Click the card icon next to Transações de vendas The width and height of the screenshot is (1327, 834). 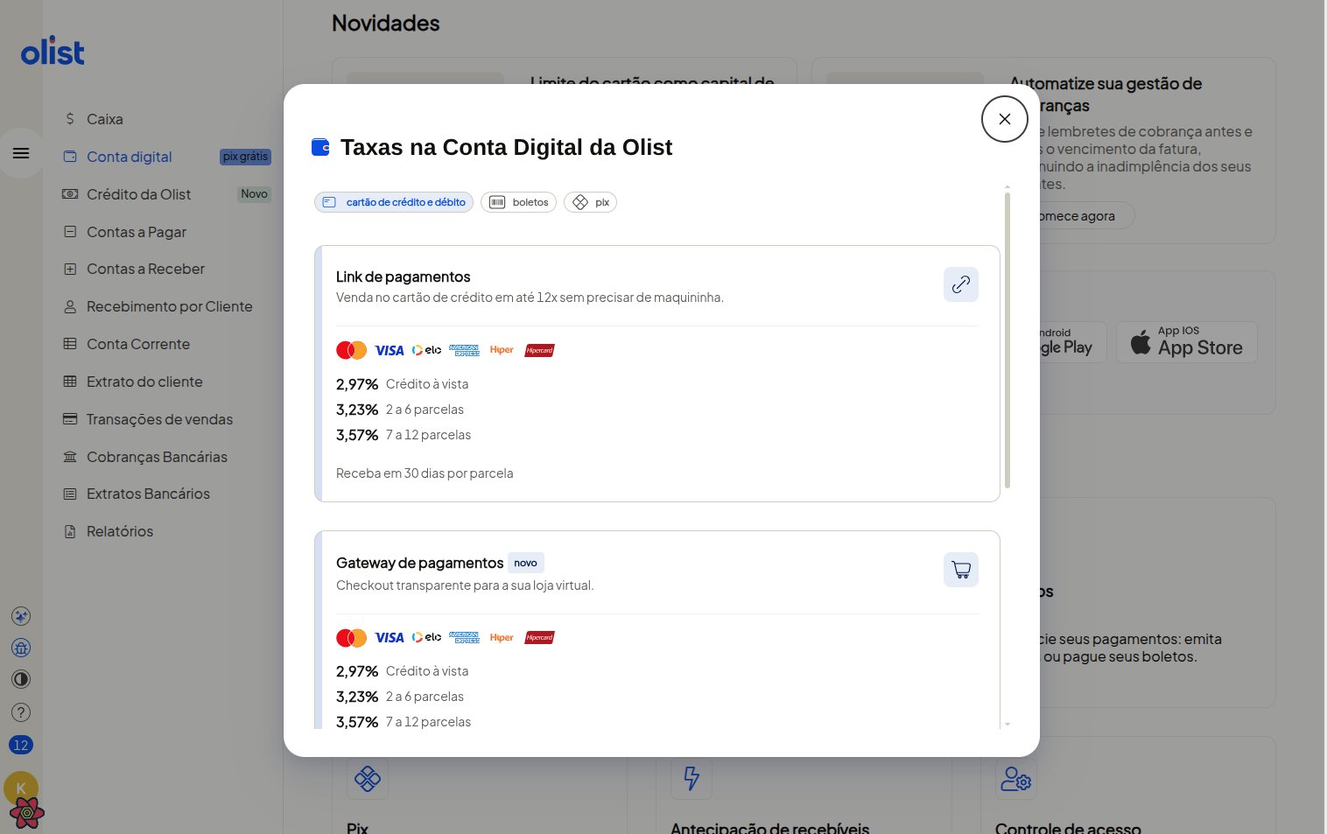point(70,419)
